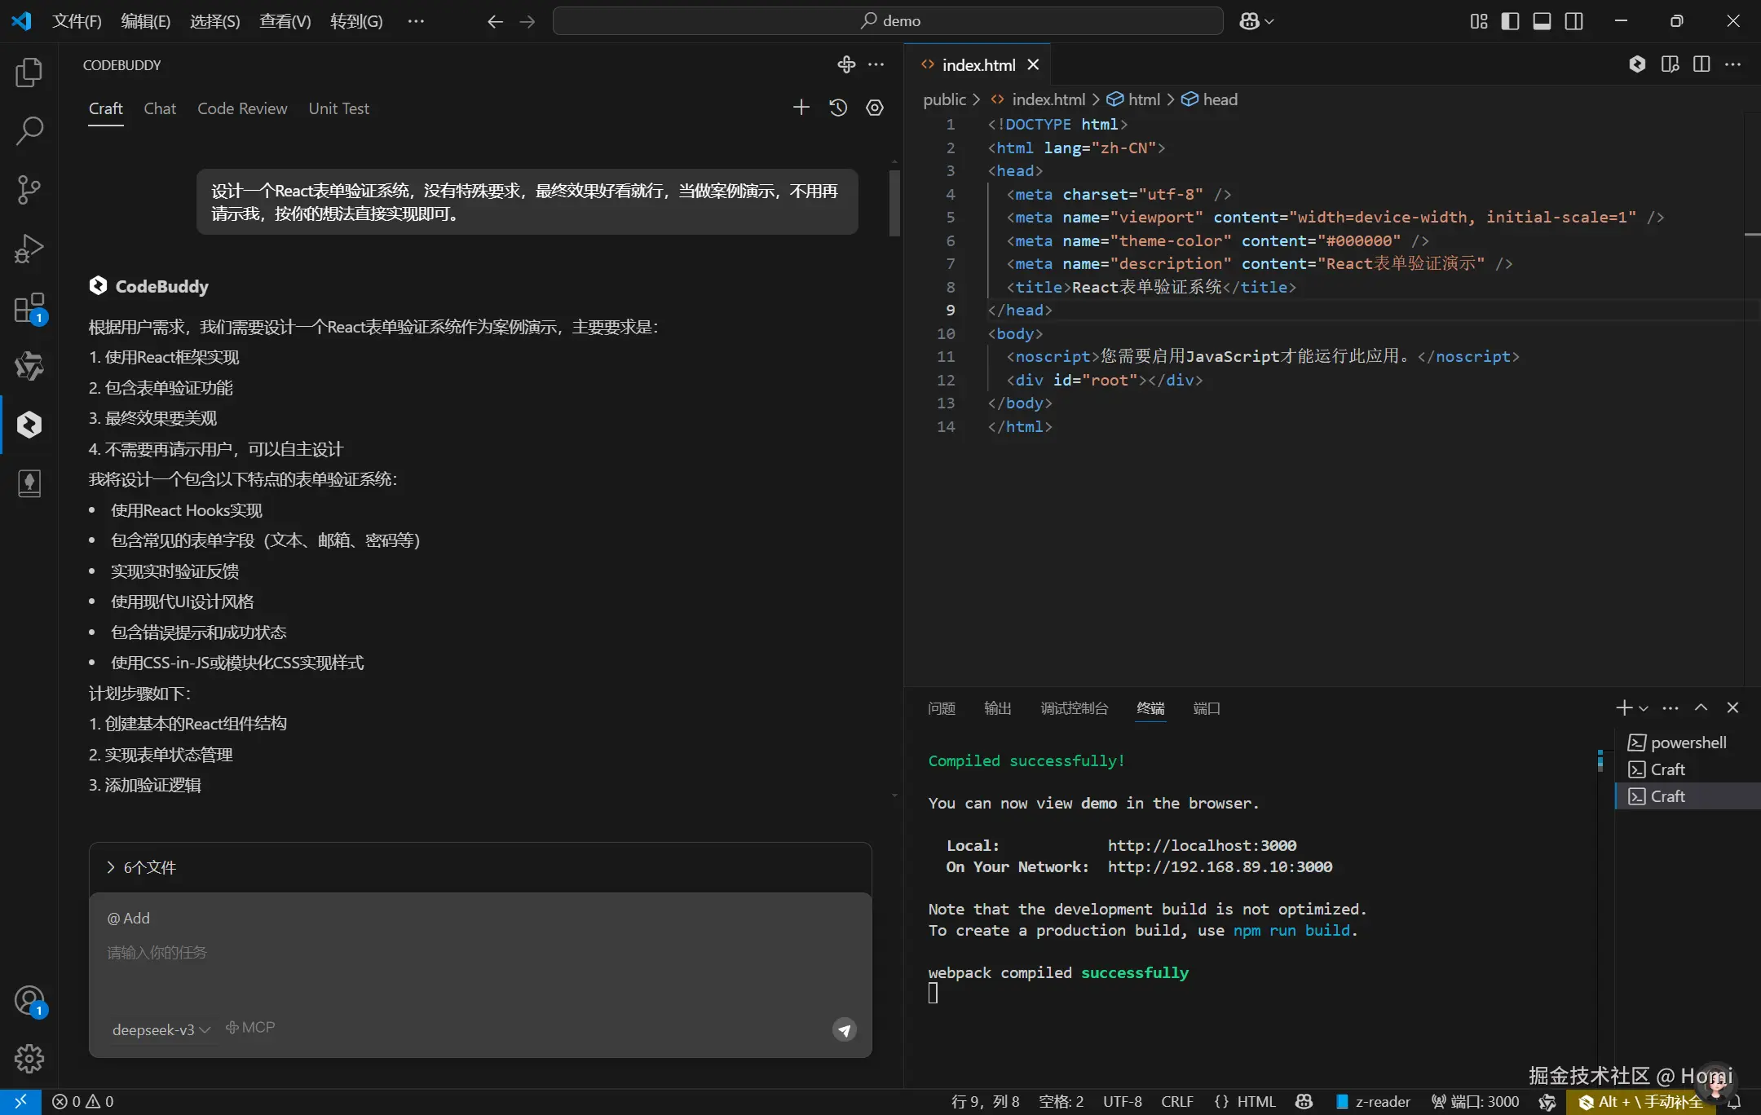Viewport: 1761px width, 1115px height.
Task: Open Search view in activity bar
Action: pyautogui.click(x=29, y=130)
